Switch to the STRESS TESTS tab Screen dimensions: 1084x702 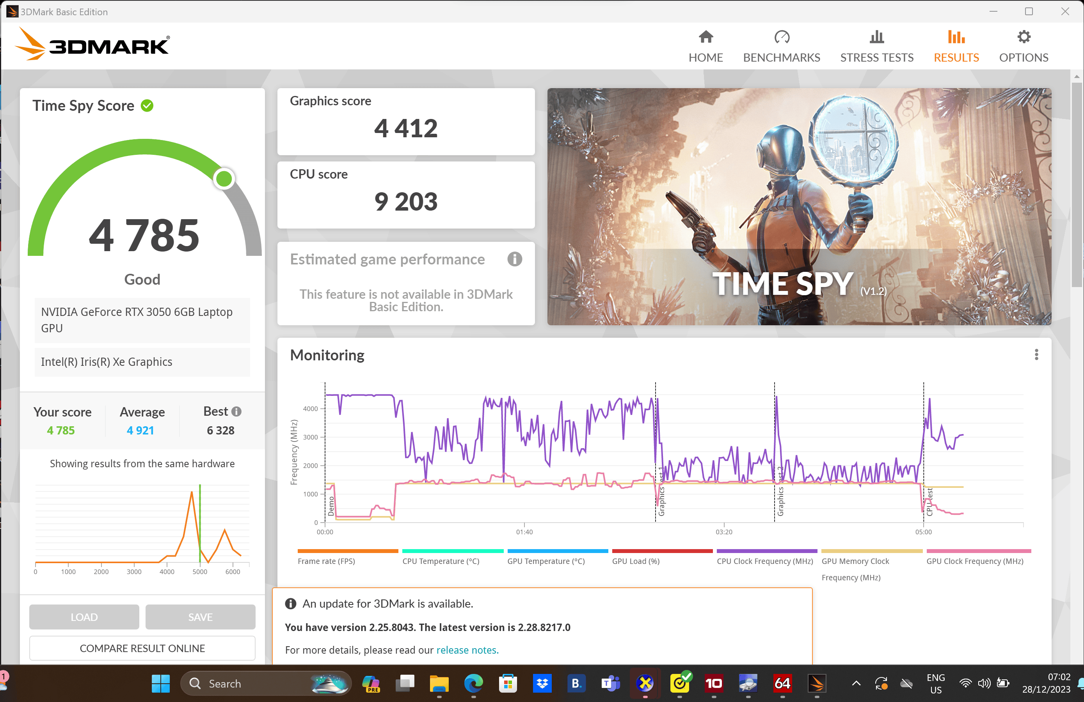[x=876, y=46]
